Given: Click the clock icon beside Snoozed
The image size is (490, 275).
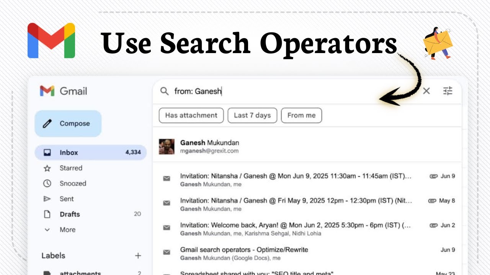Looking at the screenshot, I should click(x=47, y=183).
